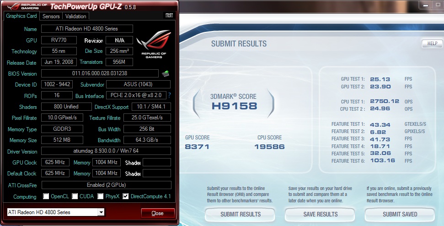Viewport: 444px width, 226px height.
Task: Click the Release Date field Jun 19, 2008
Action: (59, 62)
